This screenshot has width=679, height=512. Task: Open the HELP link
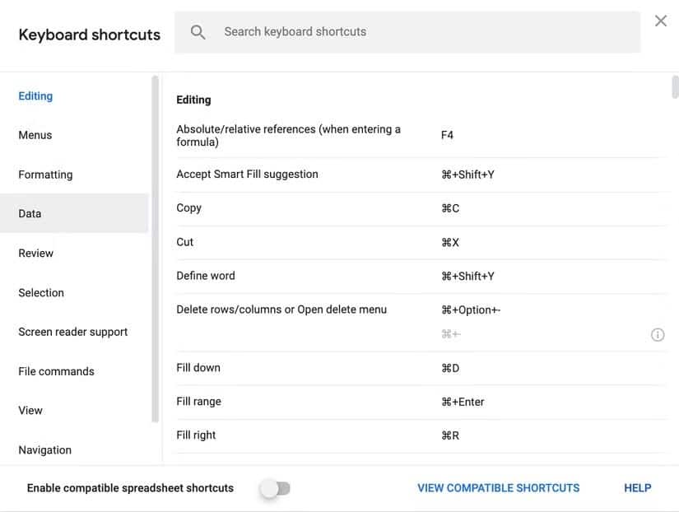(x=637, y=487)
